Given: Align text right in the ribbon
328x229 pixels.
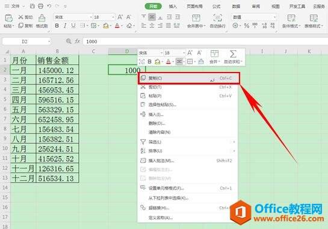Looking at the screenshot, I should pyautogui.click(x=160, y=25).
